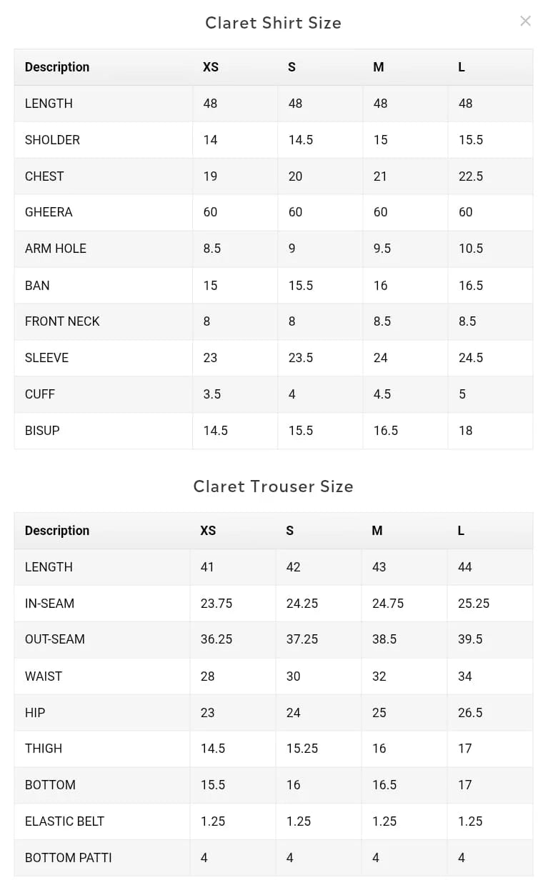Select the XS column header in shirt table
548x890 pixels.
[x=210, y=67]
